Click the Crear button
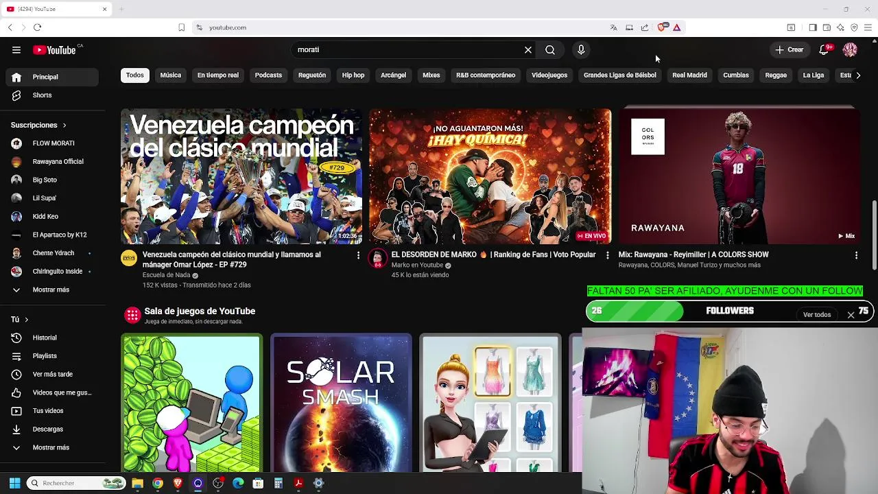Image resolution: width=878 pixels, height=494 pixels. point(790,49)
